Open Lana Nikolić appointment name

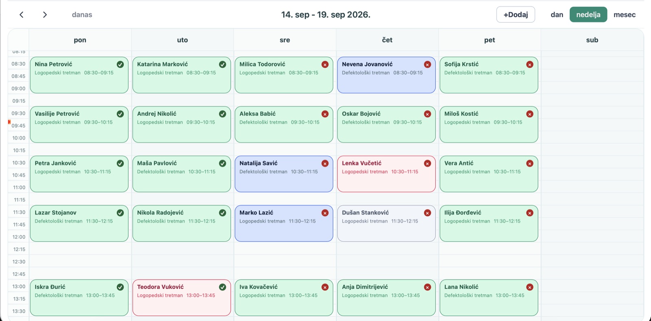pos(461,287)
